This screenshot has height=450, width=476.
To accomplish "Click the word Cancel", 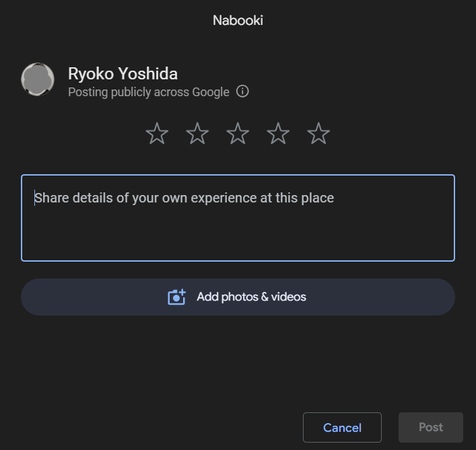I will (x=342, y=428).
